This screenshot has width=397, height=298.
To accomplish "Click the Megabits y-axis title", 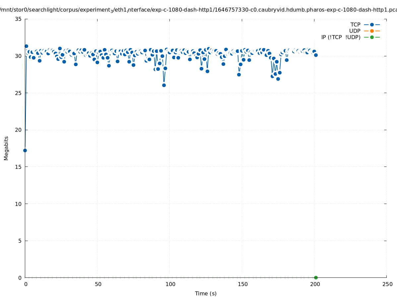I will [6, 148].
